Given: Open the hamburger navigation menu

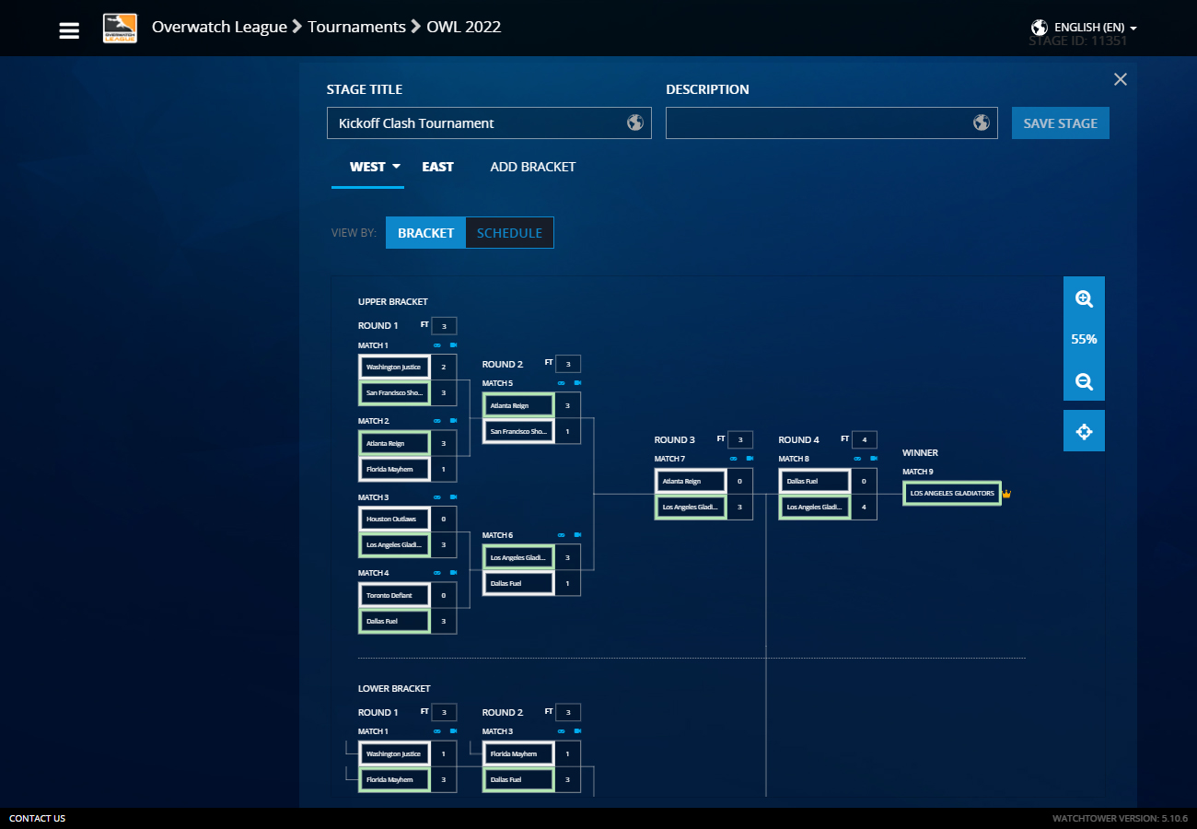Looking at the screenshot, I should point(69,30).
